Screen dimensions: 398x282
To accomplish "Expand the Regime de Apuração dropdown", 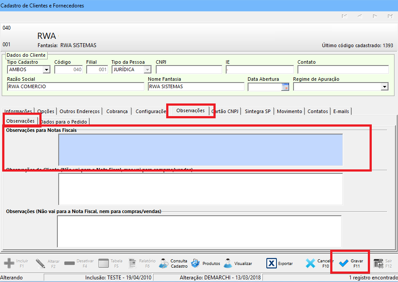I will 384,87.
